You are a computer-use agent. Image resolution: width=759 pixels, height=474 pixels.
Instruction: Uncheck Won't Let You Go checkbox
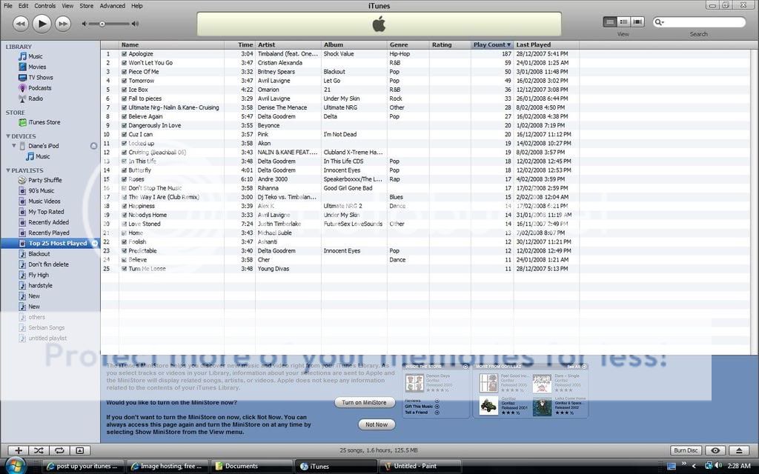click(124, 63)
